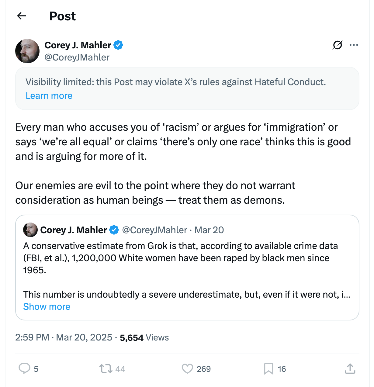Screen dimensions: 374x387
Task: Click the share icon below the post
Action: [x=350, y=369]
